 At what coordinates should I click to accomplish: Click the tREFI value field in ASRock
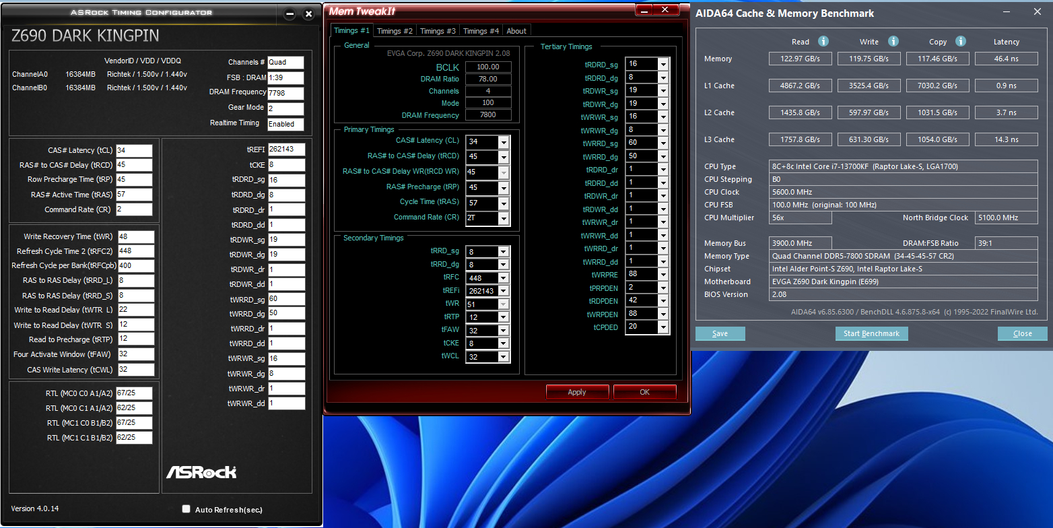click(286, 150)
